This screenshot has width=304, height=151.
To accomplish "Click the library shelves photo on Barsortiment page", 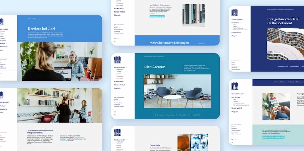I will tap(285, 44).
